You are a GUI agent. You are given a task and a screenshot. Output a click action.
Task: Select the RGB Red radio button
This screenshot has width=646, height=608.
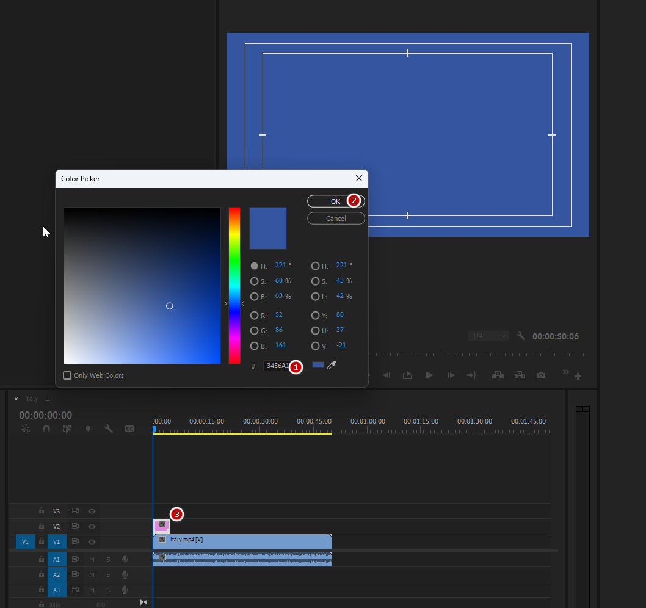[254, 316]
